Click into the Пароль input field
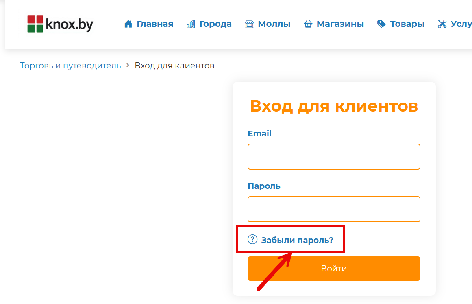The image size is (472, 304). click(333, 209)
